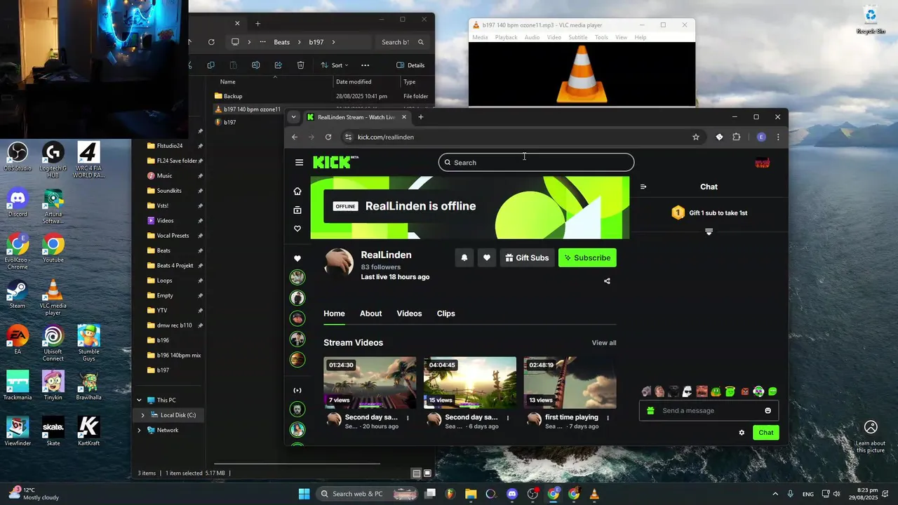Switch to the Clips tab
Viewport: 898px width, 505px height.
tap(446, 314)
